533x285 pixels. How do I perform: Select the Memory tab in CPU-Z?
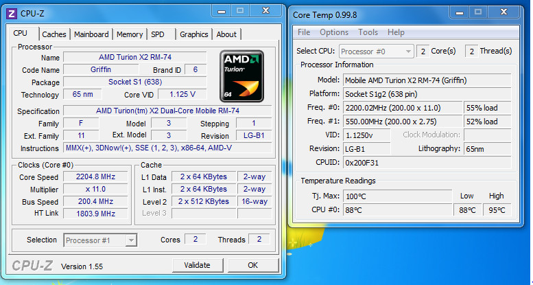pyautogui.click(x=130, y=34)
